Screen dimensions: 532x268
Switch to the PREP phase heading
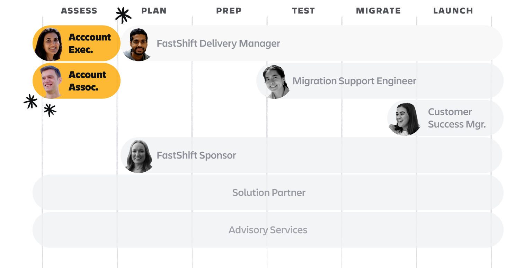tap(229, 11)
